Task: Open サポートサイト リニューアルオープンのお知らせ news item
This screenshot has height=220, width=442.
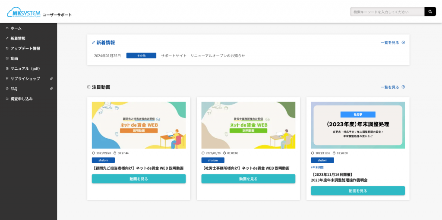Action: click(x=203, y=56)
